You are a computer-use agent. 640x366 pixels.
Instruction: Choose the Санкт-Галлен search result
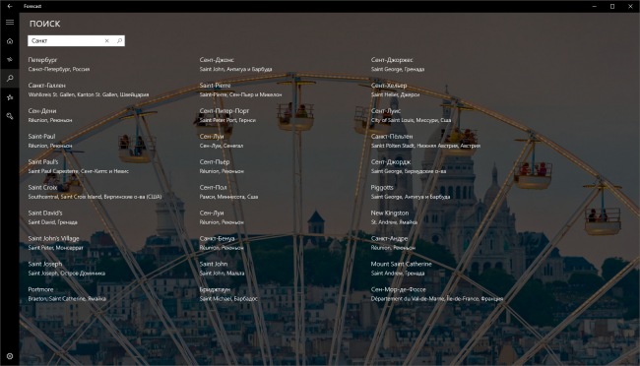tap(89, 90)
